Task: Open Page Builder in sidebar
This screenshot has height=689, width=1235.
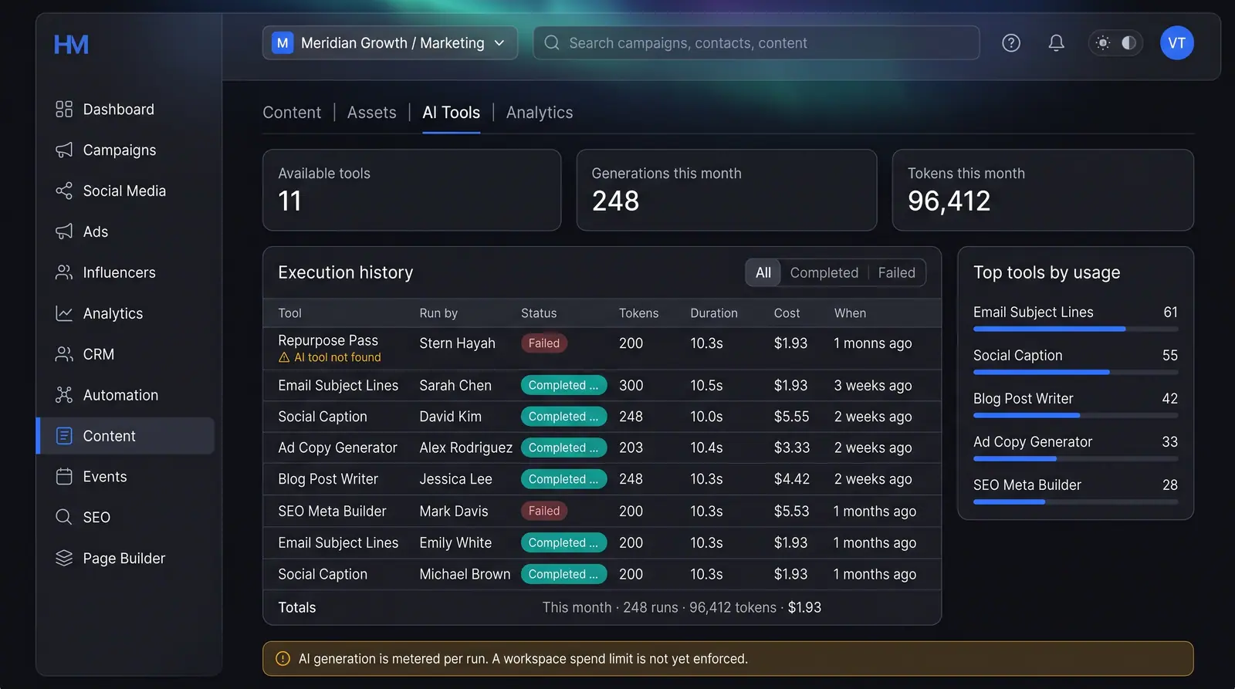Action: (126, 558)
